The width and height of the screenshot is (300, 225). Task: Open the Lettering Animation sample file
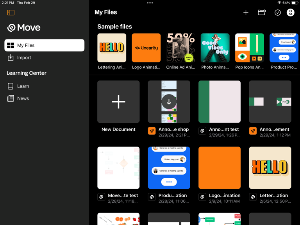(112, 48)
